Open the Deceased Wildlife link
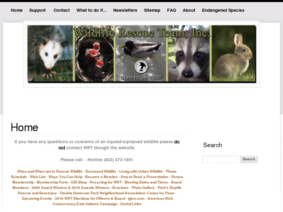The image size is (283, 212). click(x=101, y=172)
